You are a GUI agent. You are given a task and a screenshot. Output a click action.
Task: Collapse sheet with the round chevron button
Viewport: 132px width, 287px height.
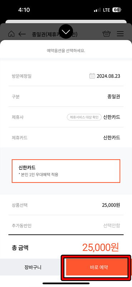[x=66, y=32]
